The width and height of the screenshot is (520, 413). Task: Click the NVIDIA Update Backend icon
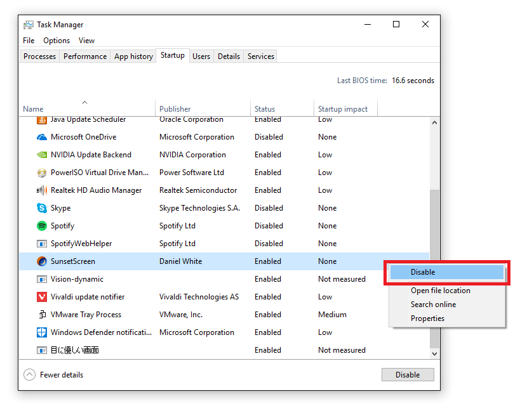[x=41, y=155]
